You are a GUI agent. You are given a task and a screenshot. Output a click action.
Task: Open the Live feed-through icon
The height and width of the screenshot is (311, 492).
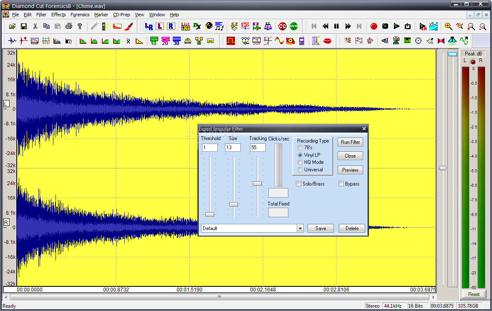[x=185, y=26]
